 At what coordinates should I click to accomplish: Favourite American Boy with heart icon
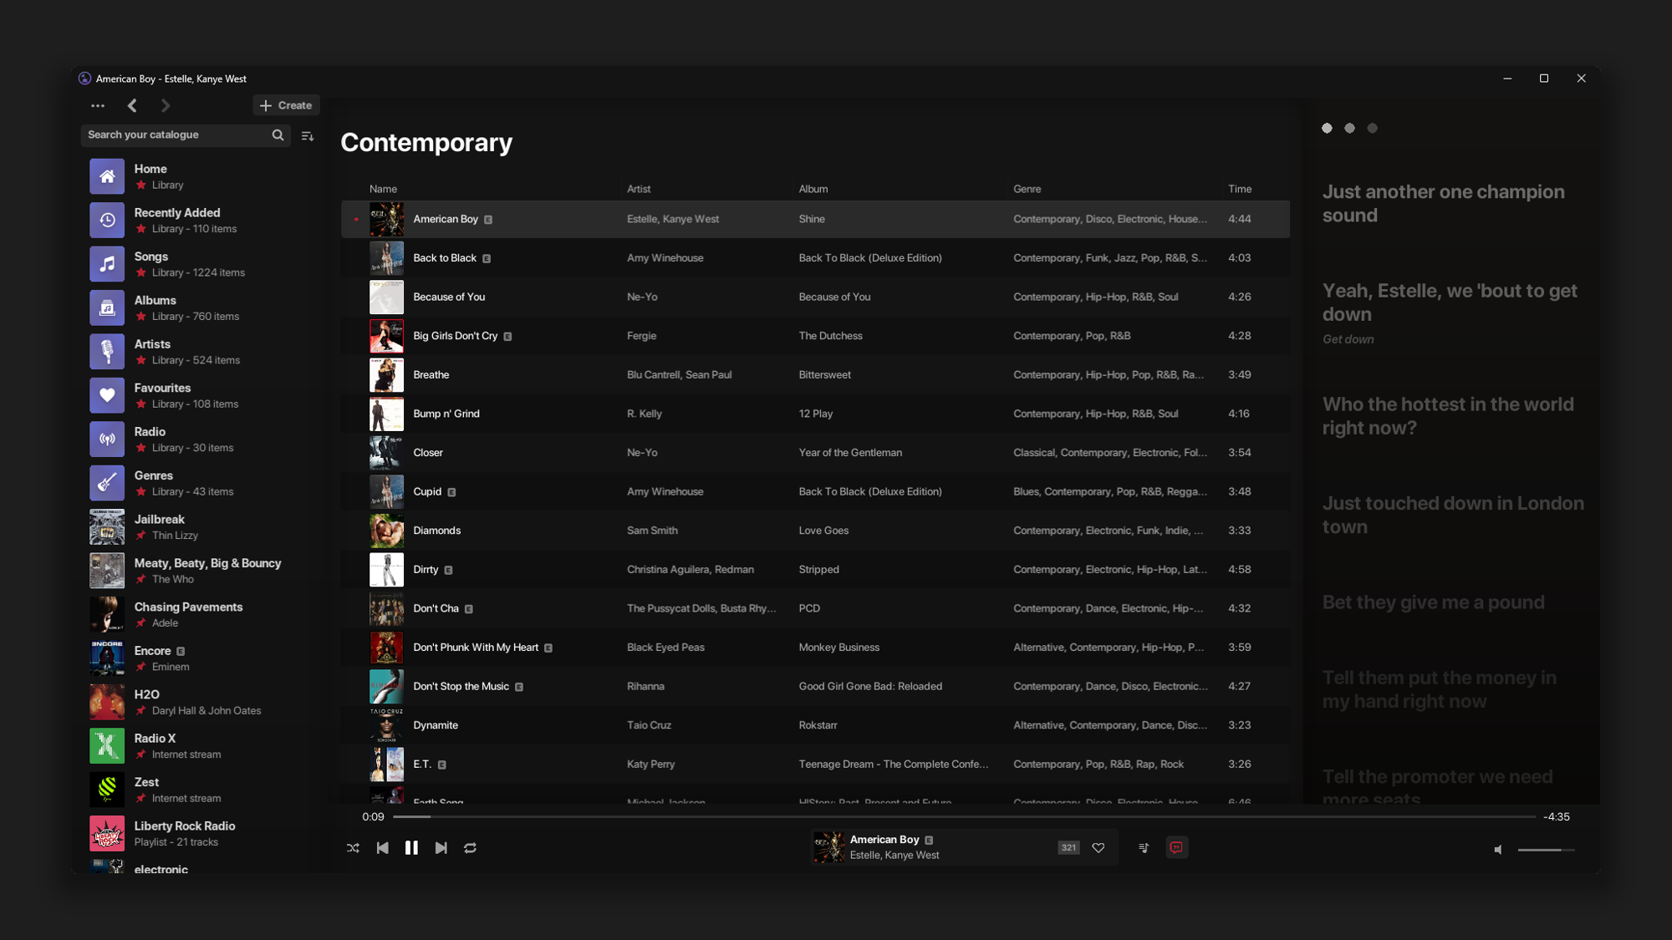1099,848
